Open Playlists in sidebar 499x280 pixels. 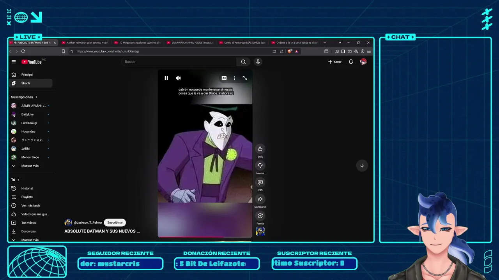click(31, 197)
